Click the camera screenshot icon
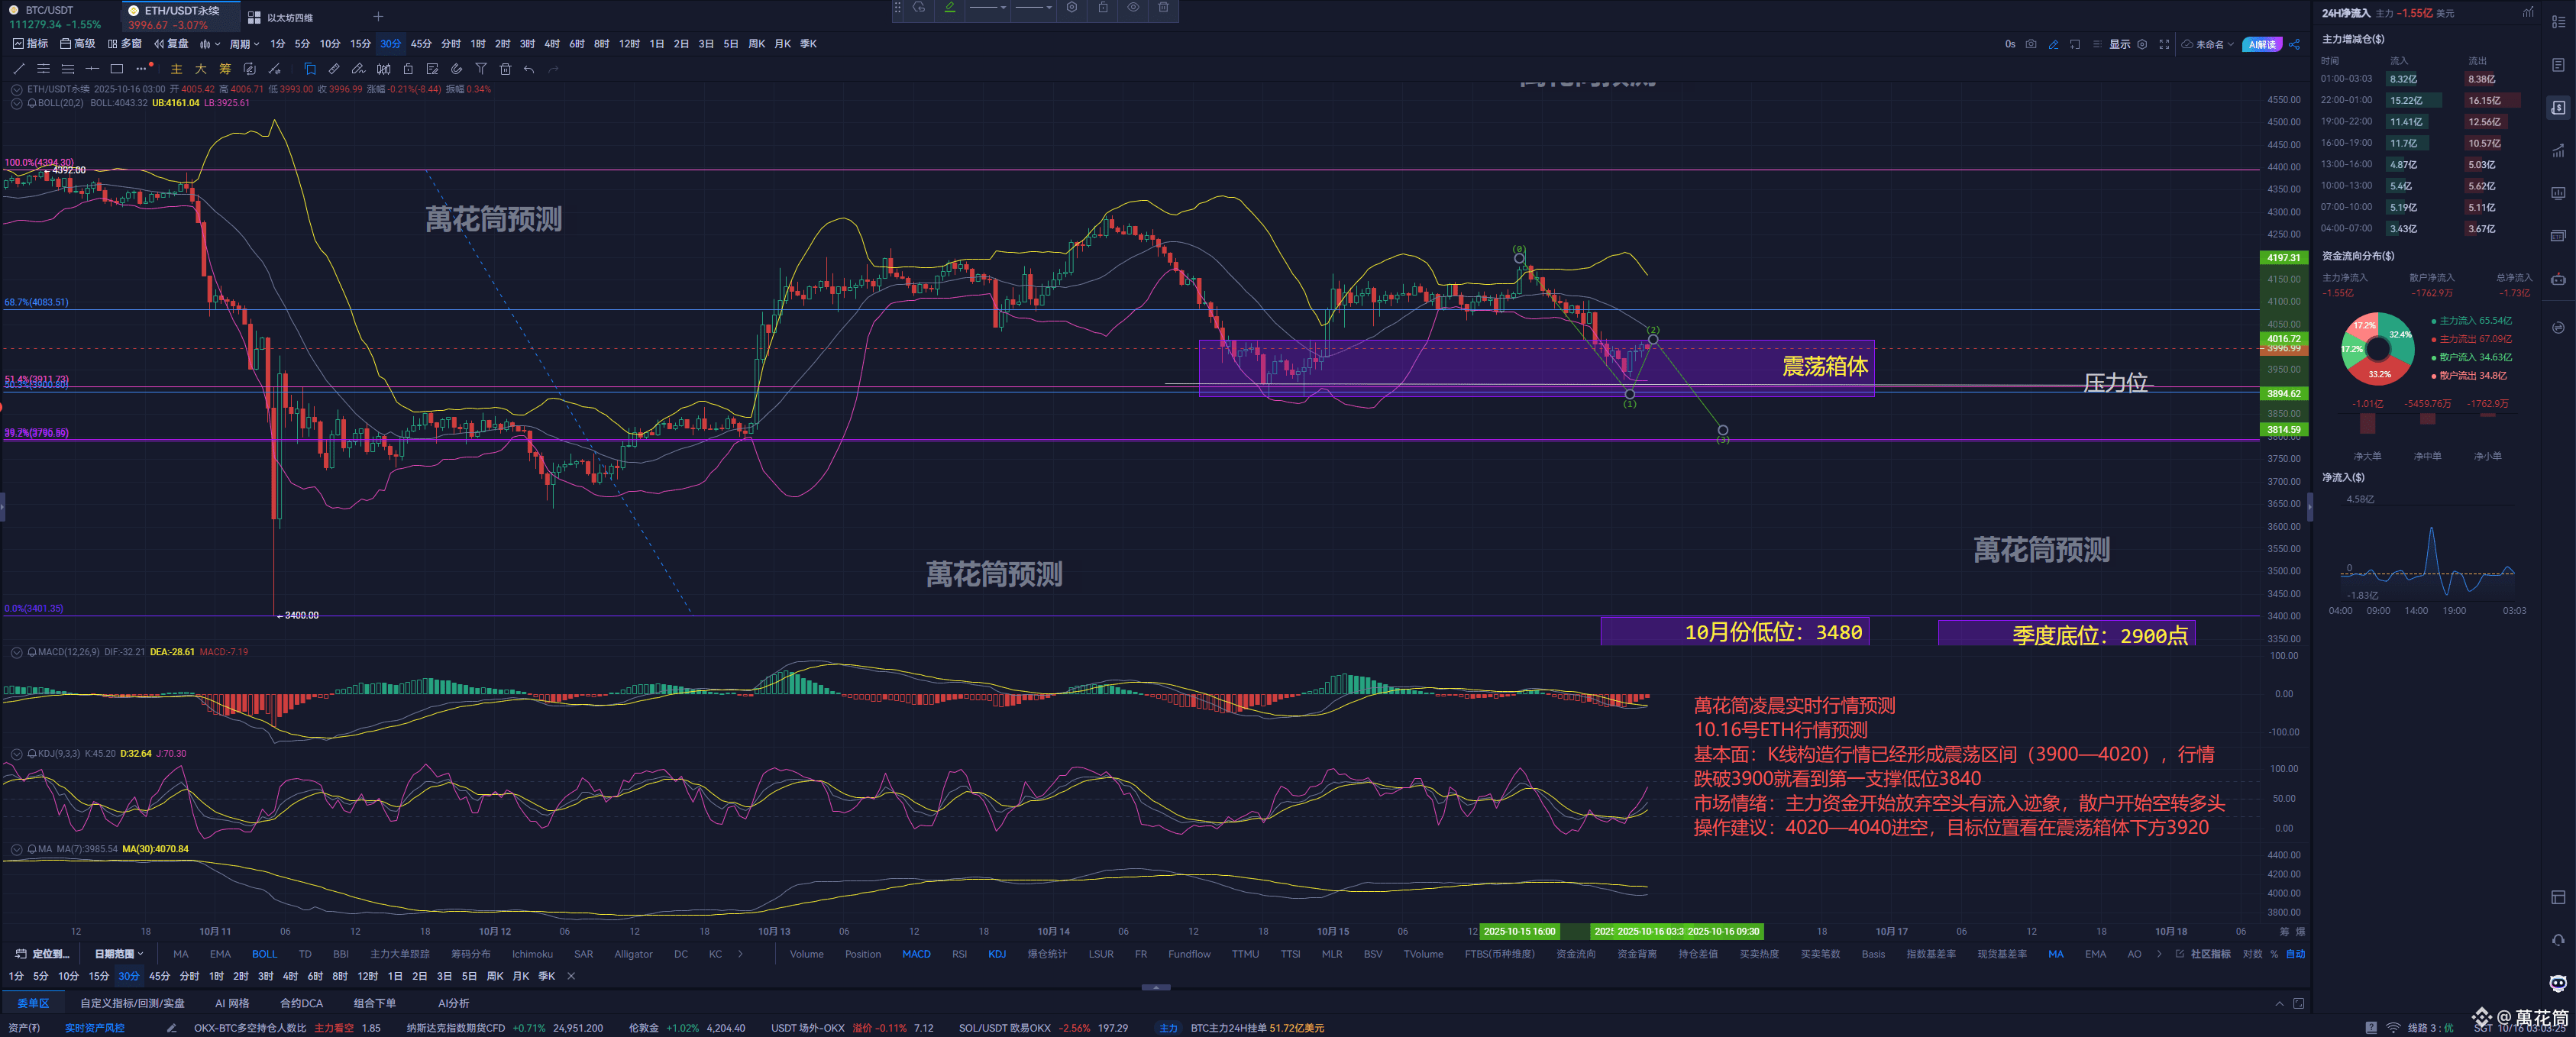The height and width of the screenshot is (1037, 2576). tap(2030, 44)
